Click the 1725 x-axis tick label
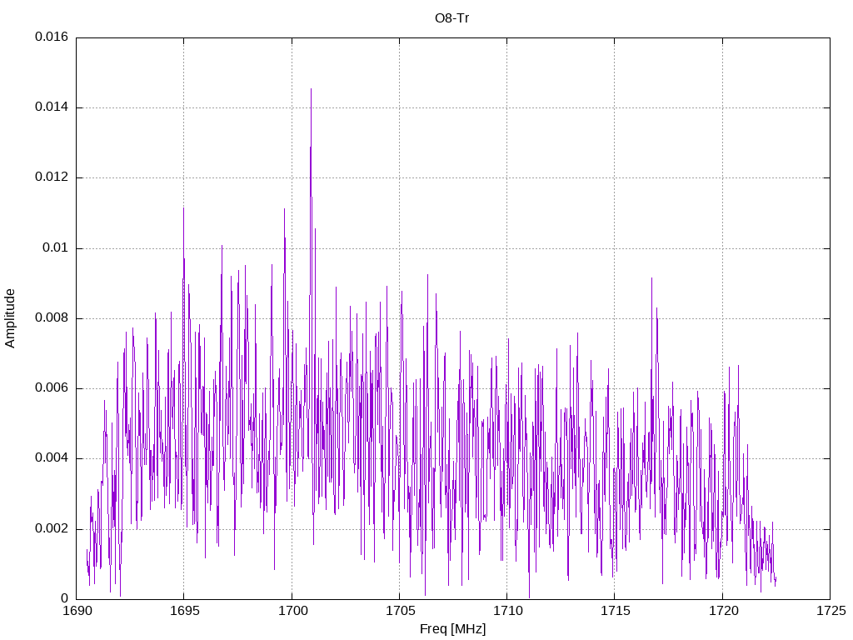The height and width of the screenshot is (640, 853). click(831, 611)
